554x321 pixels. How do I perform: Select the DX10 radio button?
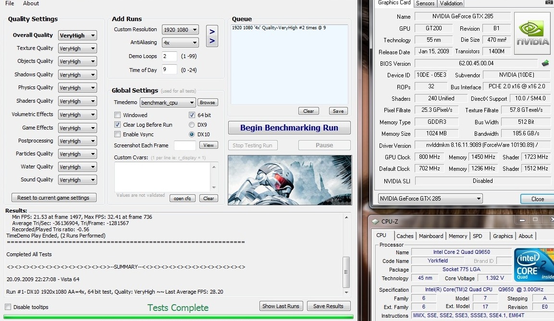(x=192, y=134)
